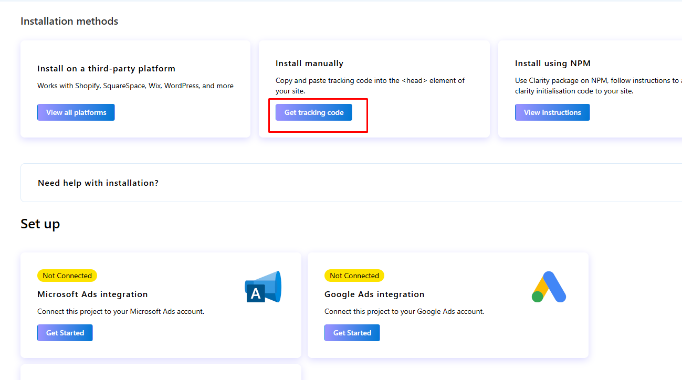This screenshot has width=682, height=380.
Task: Click Get Started for Google Ads integration
Action: 352,332
